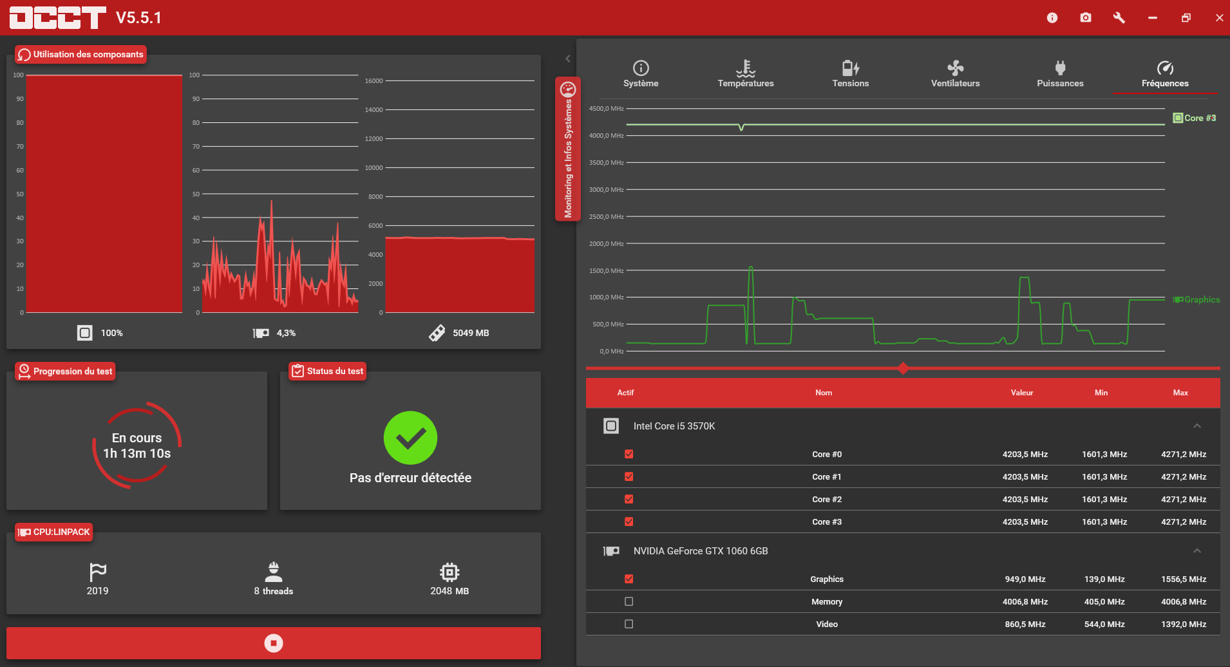Uncheck the Core #1 frequency checkbox
This screenshot has height=667, width=1230.
[629, 477]
